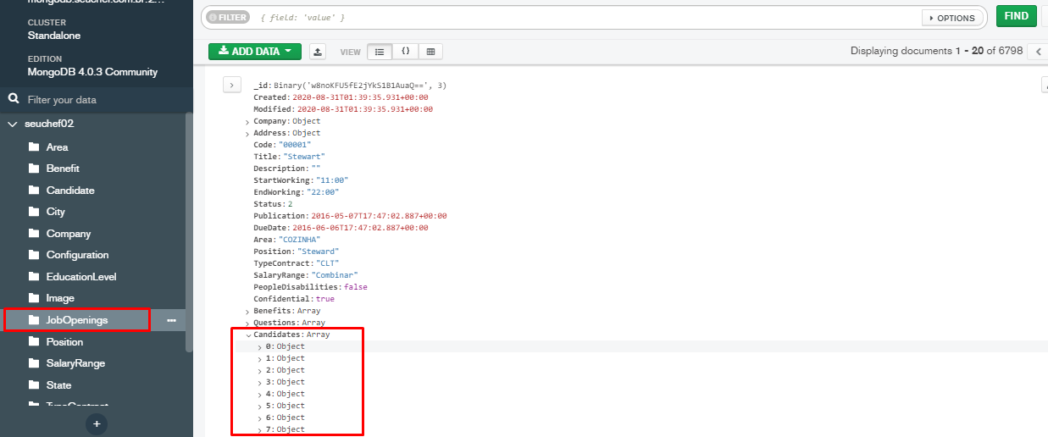Switch to table view icon
This screenshot has width=1048, height=437.
click(430, 52)
